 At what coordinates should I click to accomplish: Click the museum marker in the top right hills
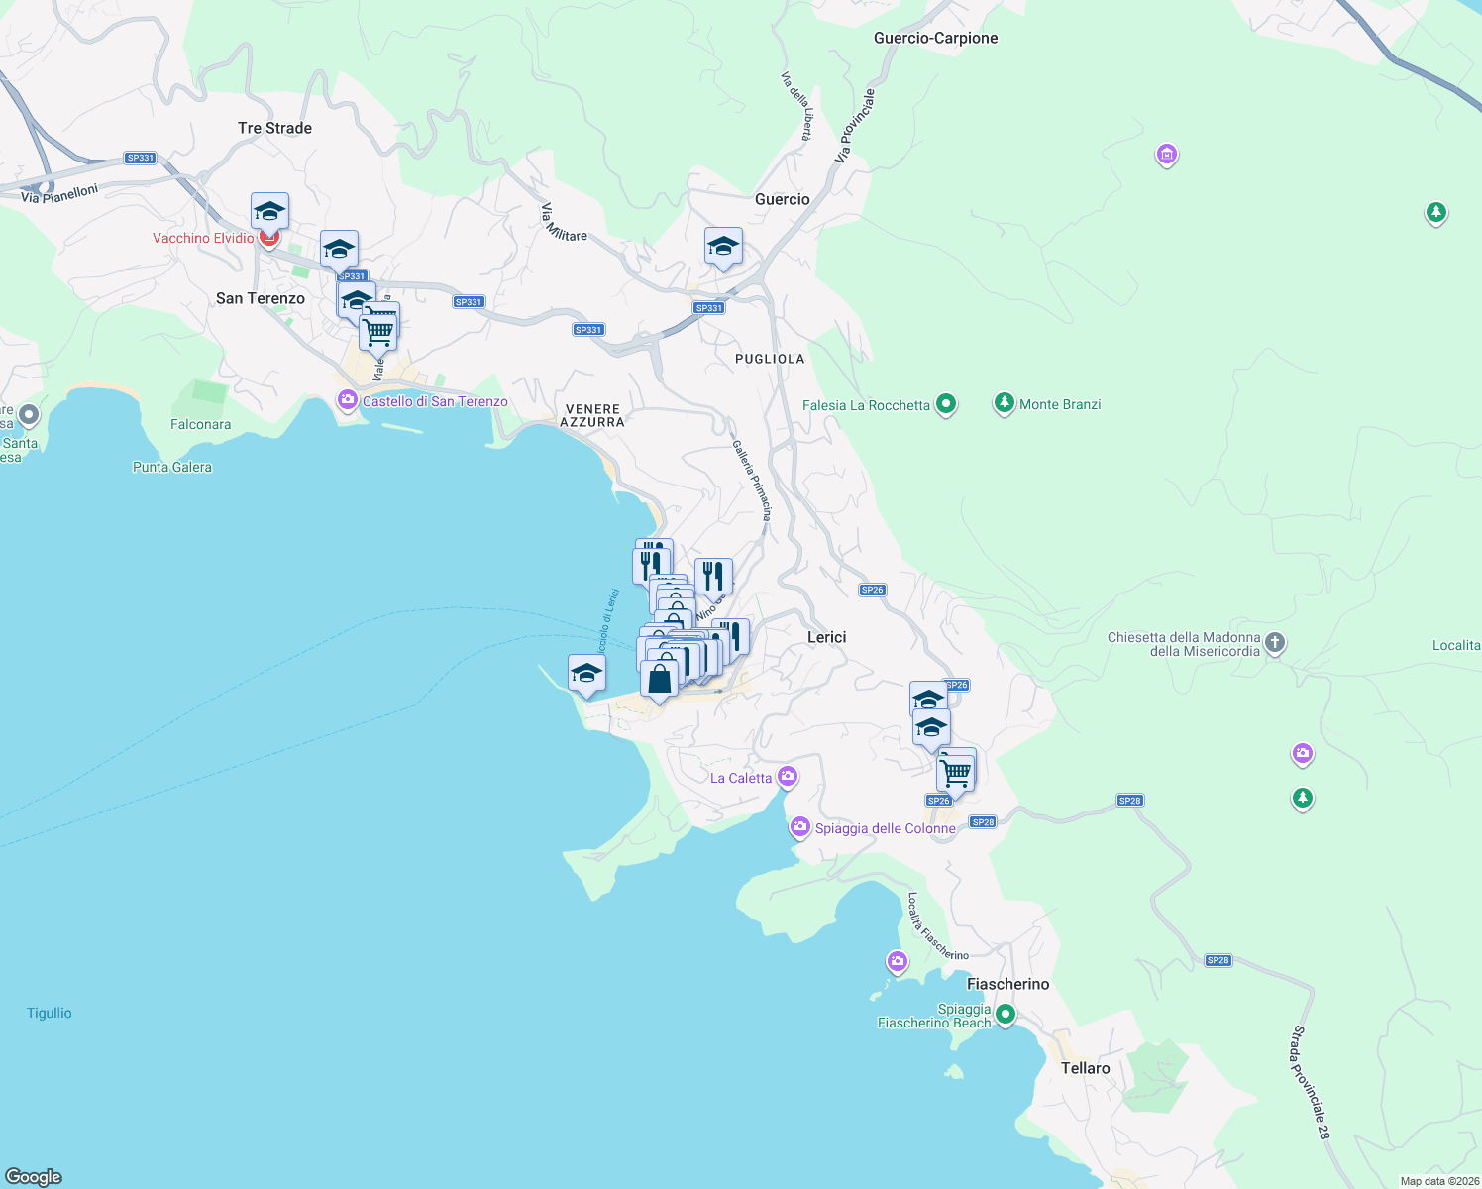1166,155
